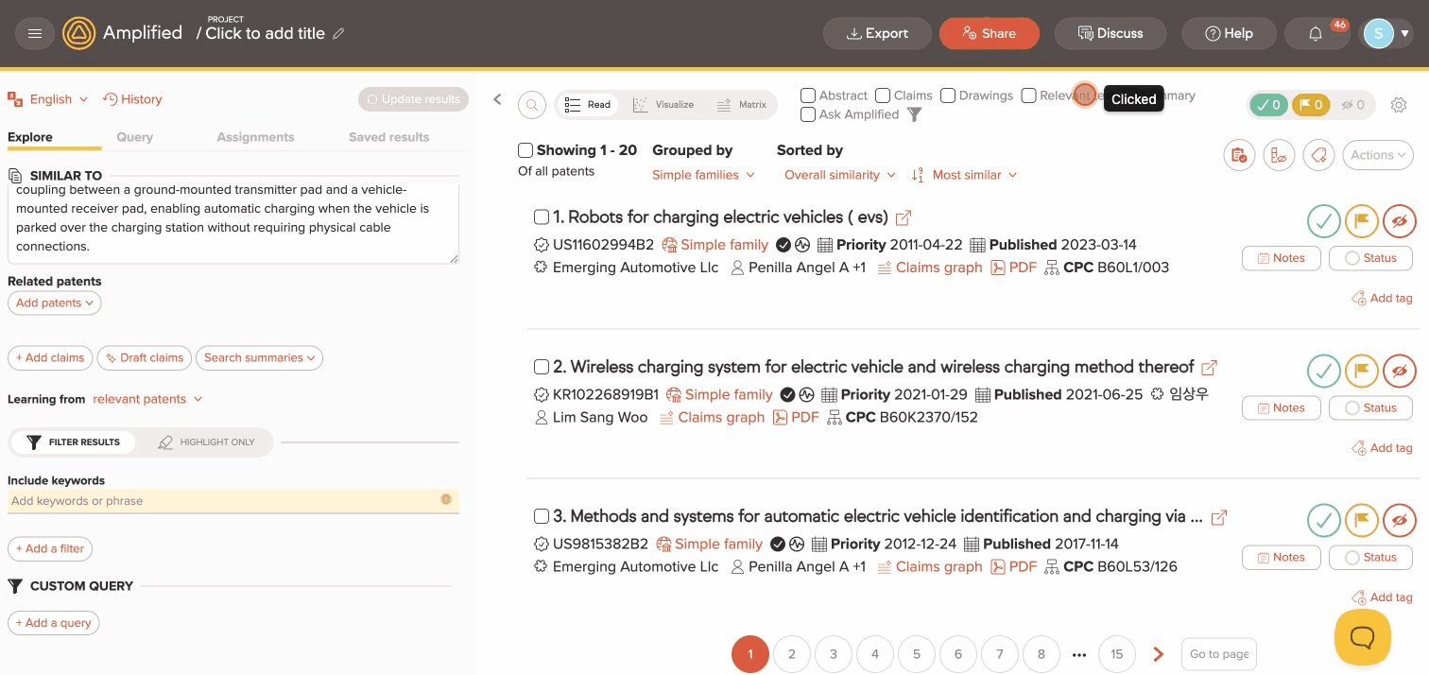Image resolution: width=1429 pixels, height=675 pixels.
Task: Open results display settings gear
Action: pos(1399,105)
